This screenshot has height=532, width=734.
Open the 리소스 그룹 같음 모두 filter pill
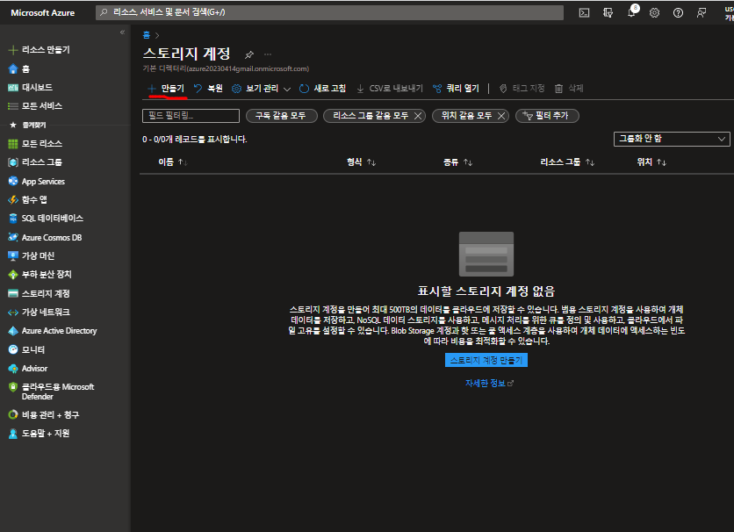pos(371,116)
